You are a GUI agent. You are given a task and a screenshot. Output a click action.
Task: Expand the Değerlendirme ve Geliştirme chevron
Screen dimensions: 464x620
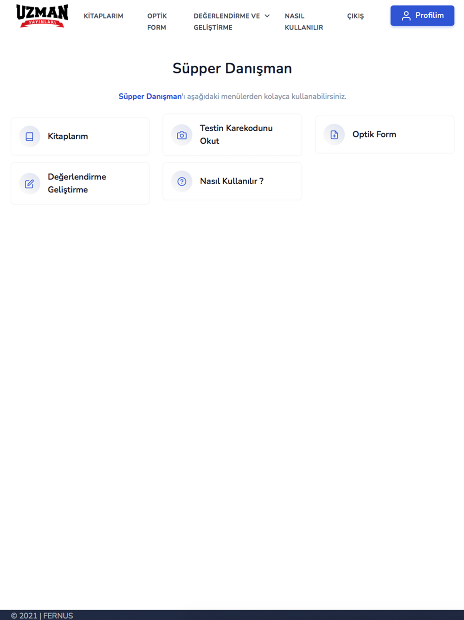click(x=267, y=16)
